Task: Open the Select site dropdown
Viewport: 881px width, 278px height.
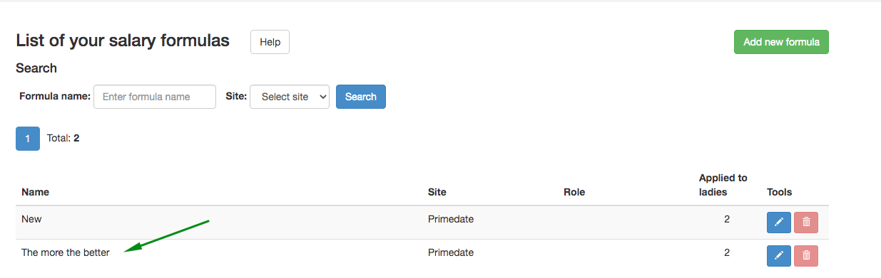Action: (x=290, y=97)
